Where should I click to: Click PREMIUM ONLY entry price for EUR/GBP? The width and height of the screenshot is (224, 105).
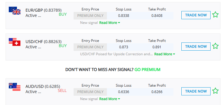(x=90, y=16)
